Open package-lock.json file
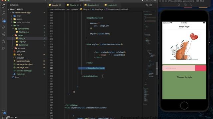Viewport: 213px width, 119px height. pyautogui.click(x=25, y=64)
